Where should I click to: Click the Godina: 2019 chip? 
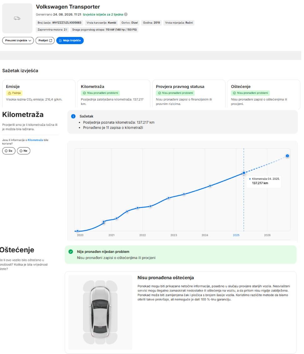152,23
